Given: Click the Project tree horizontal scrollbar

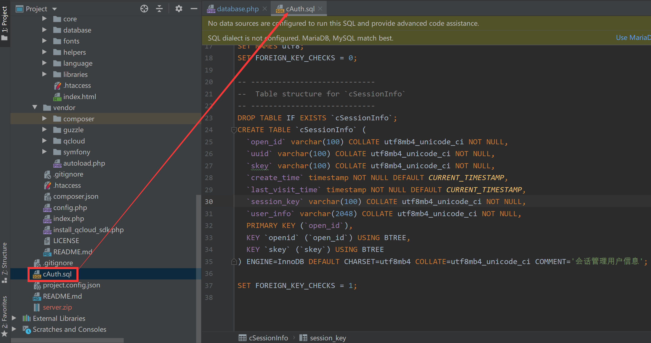Looking at the screenshot, I should 68,340.
